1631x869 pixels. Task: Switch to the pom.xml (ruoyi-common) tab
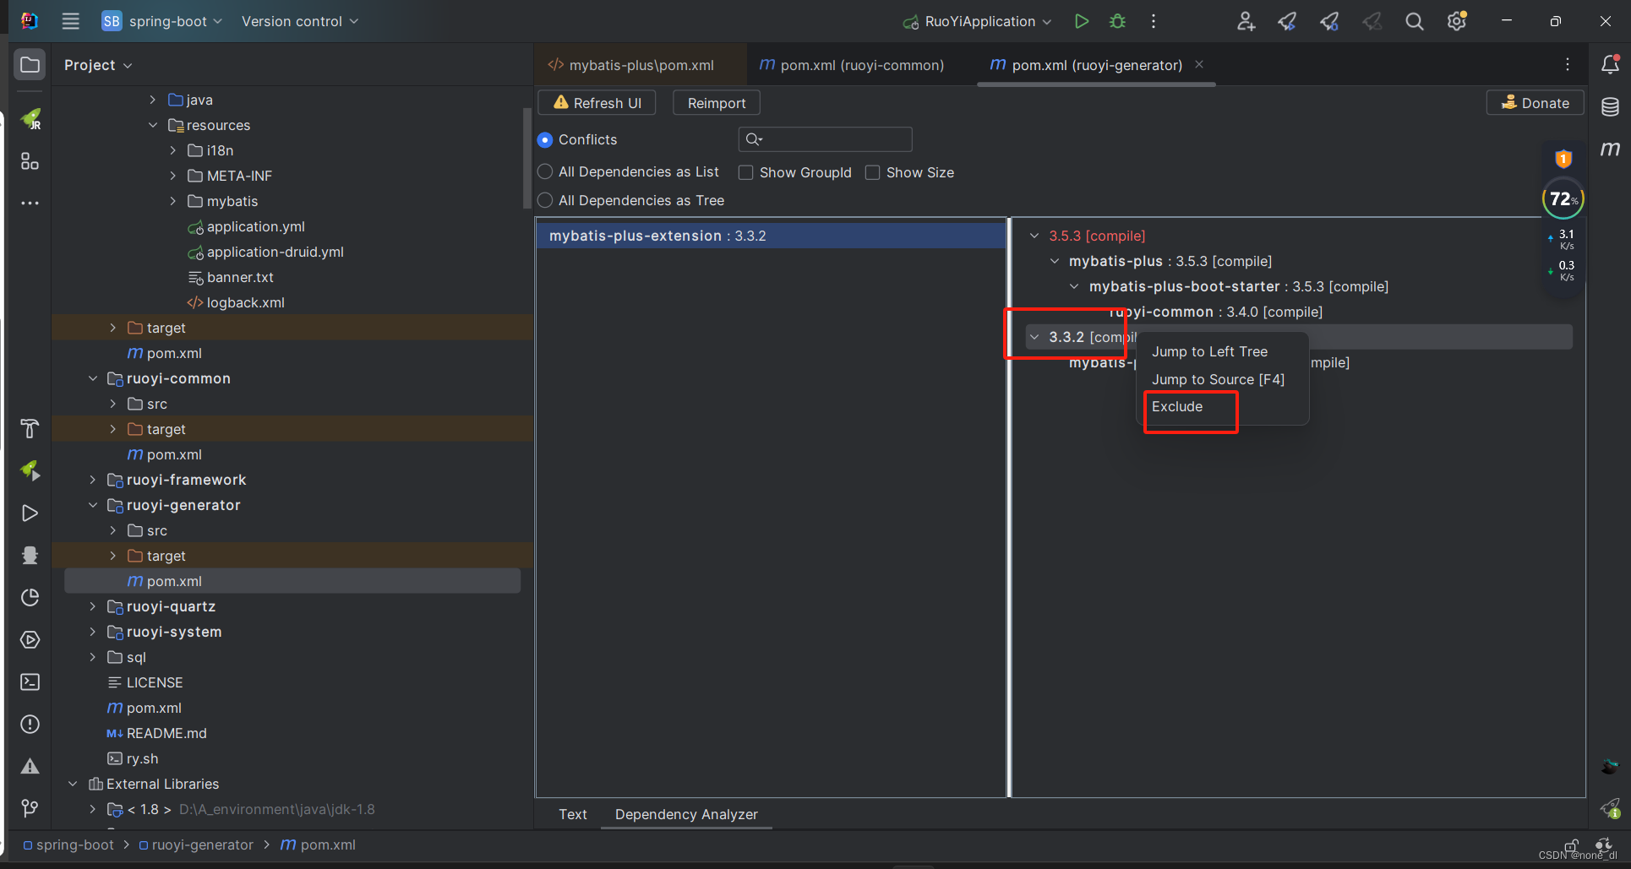tap(851, 64)
